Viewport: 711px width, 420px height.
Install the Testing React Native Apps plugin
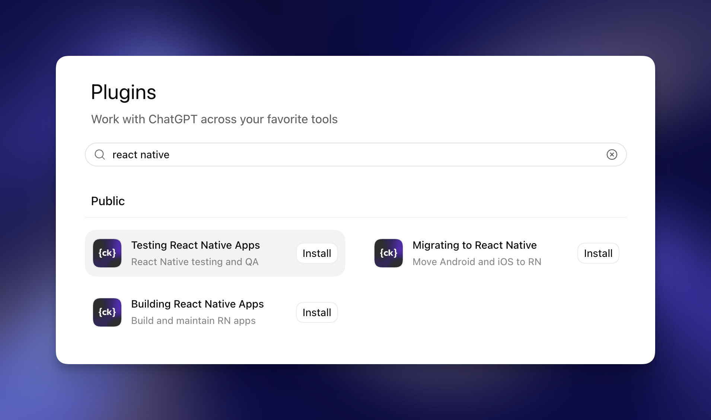(x=317, y=253)
